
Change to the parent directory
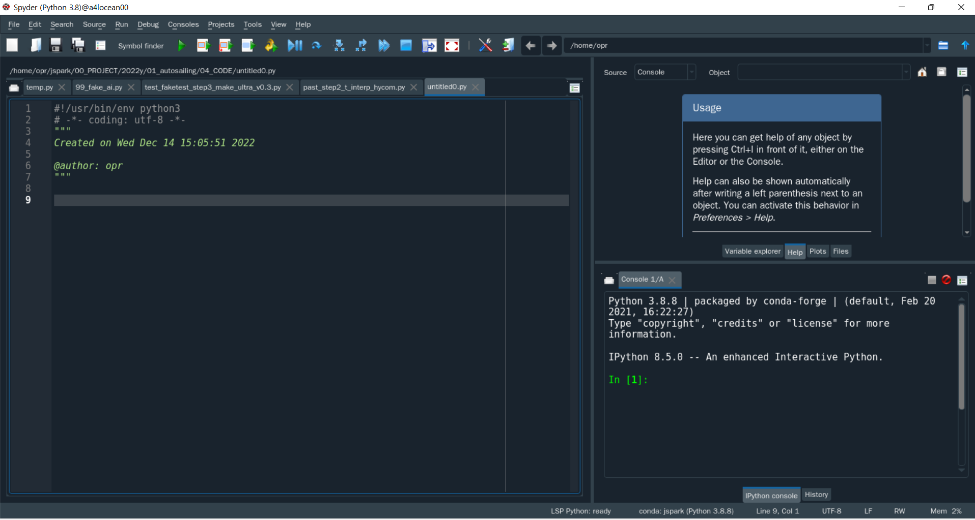click(965, 45)
